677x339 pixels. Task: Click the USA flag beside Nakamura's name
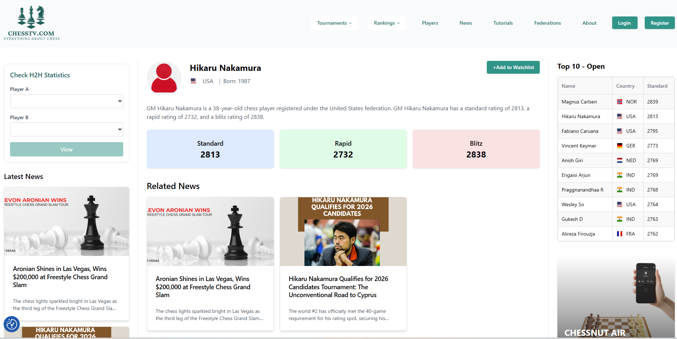click(x=193, y=81)
